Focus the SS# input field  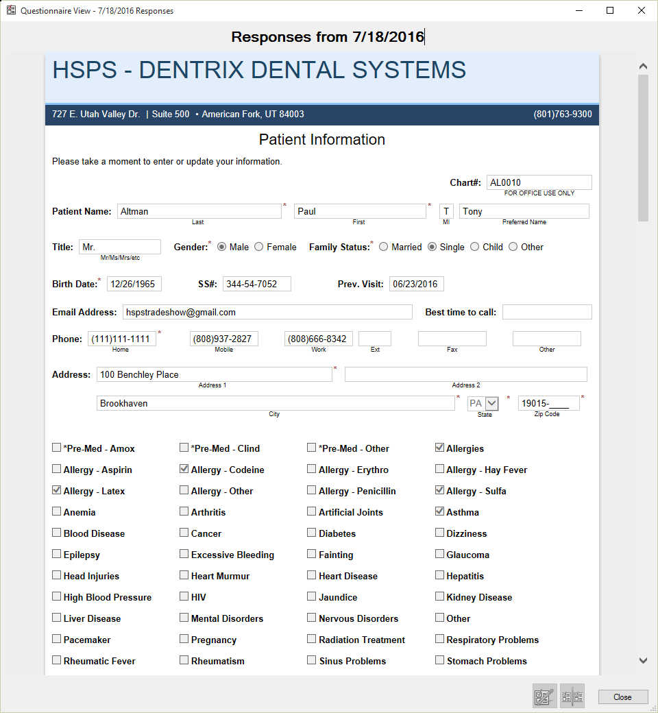pyautogui.click(x=257, y=284)
